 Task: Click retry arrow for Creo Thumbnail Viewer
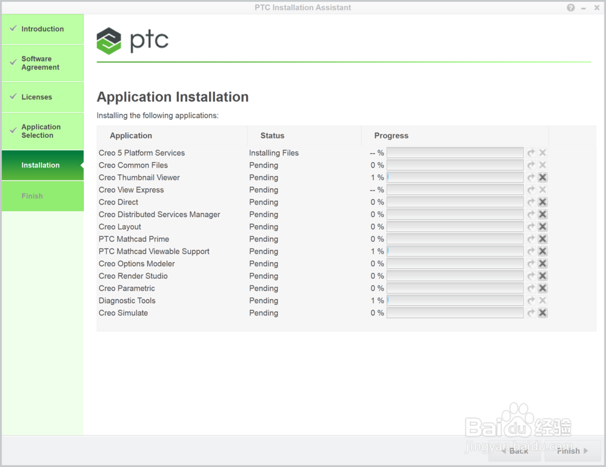point(531,177)
